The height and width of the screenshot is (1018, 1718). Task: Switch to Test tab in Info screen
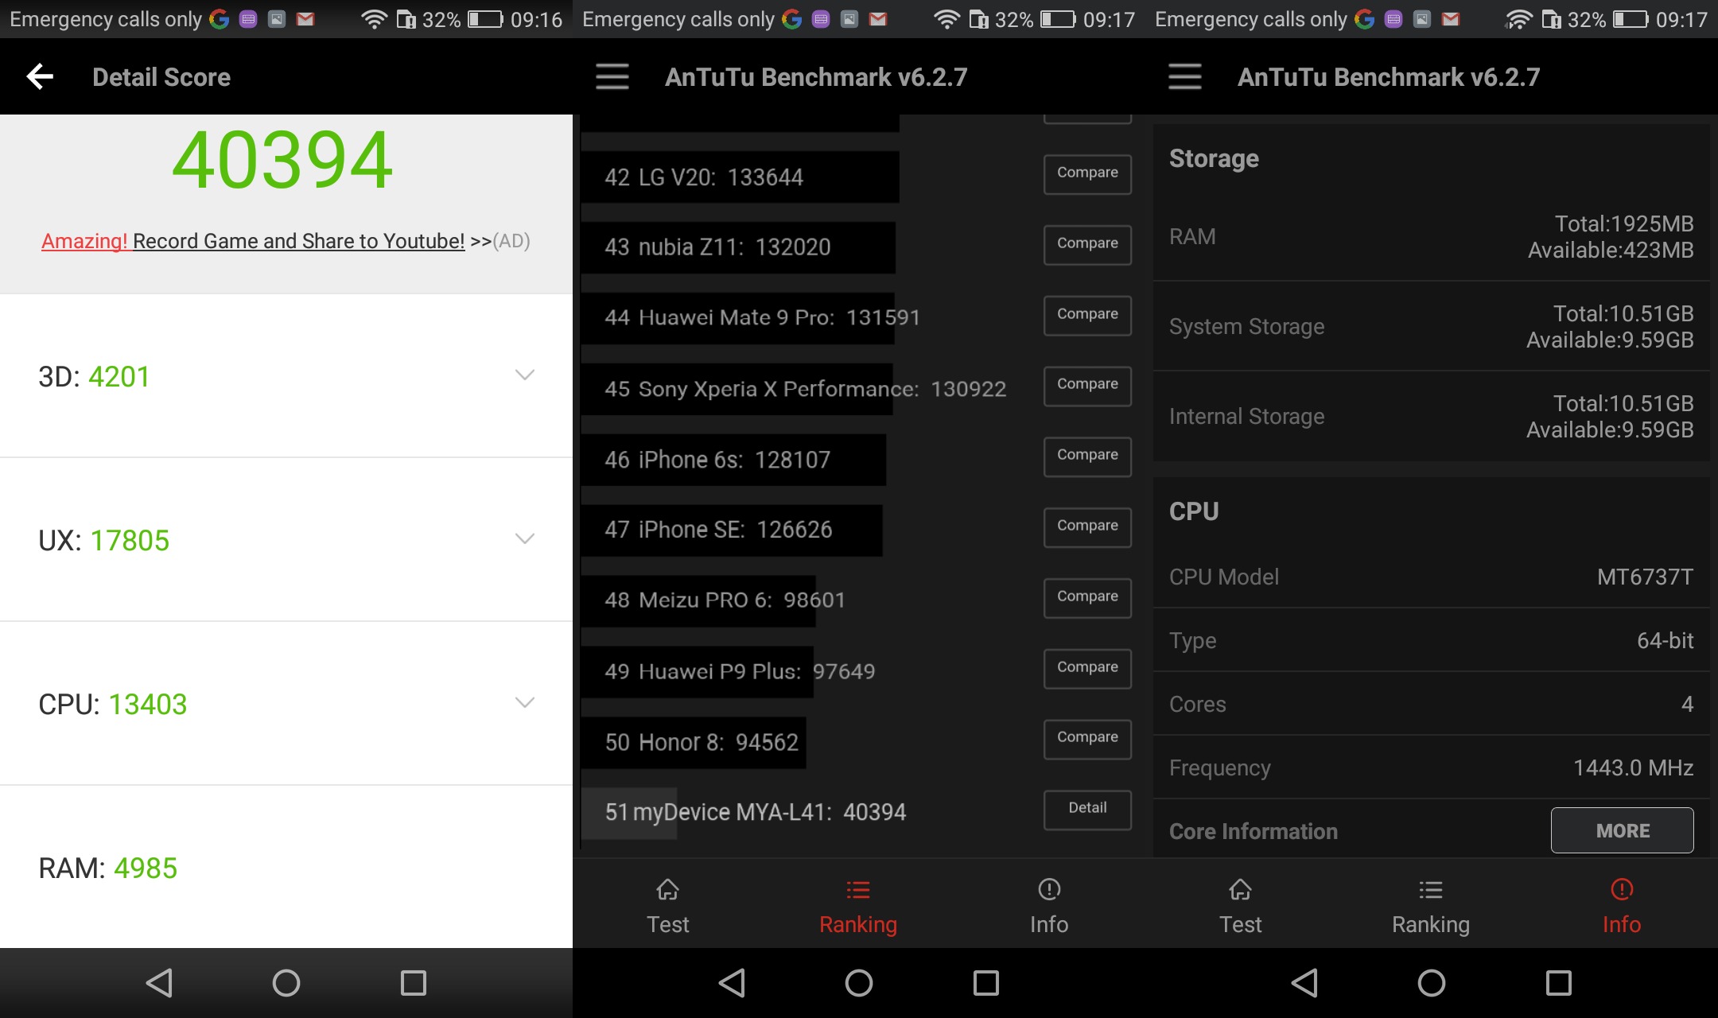1241,907
